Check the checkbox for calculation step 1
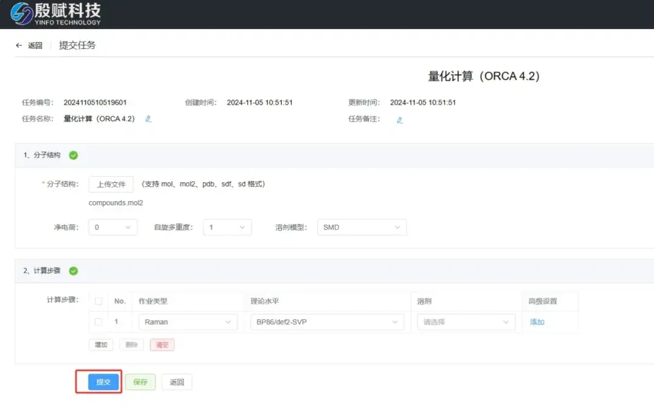The height and width of the screenshot is (407, 654). tap(100, 322)
